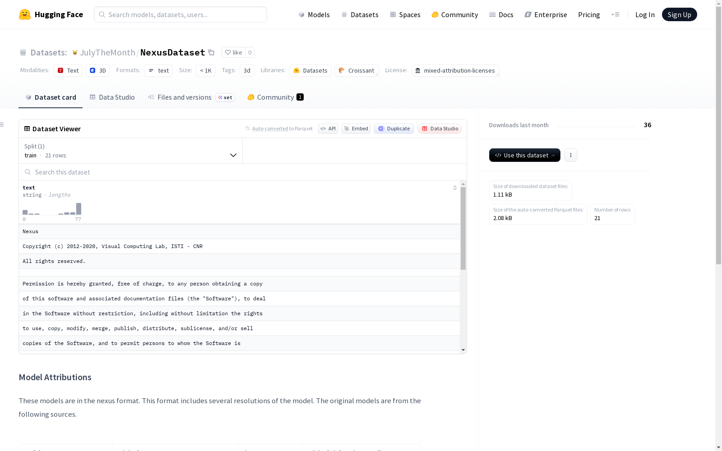Click the 'Permission is hereby granted' row
722x451 pixels.
(x=239, y=284)
